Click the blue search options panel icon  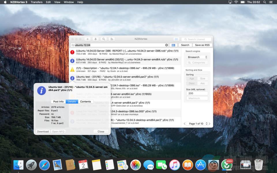[173, 45]
